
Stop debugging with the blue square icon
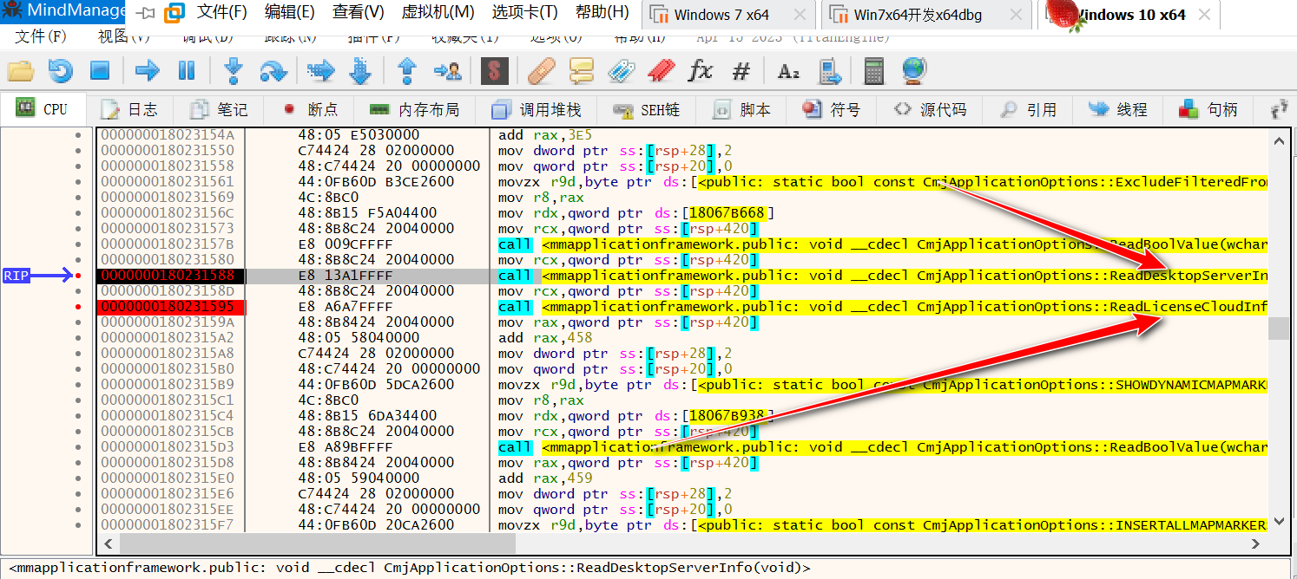[x=100, y=71]
